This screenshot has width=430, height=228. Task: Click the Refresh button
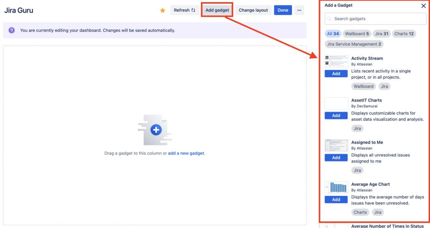pyautogui.click(x=185, y=10)
